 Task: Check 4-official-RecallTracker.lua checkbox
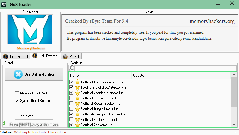(x=71, y=103)
